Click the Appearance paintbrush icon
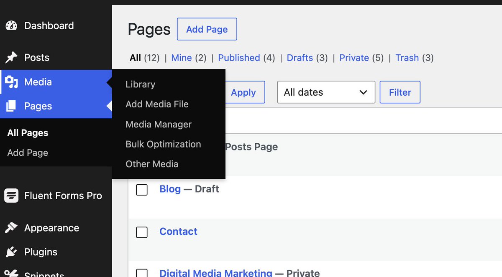This screenshot has height=277, width=502. coord(11,228)
